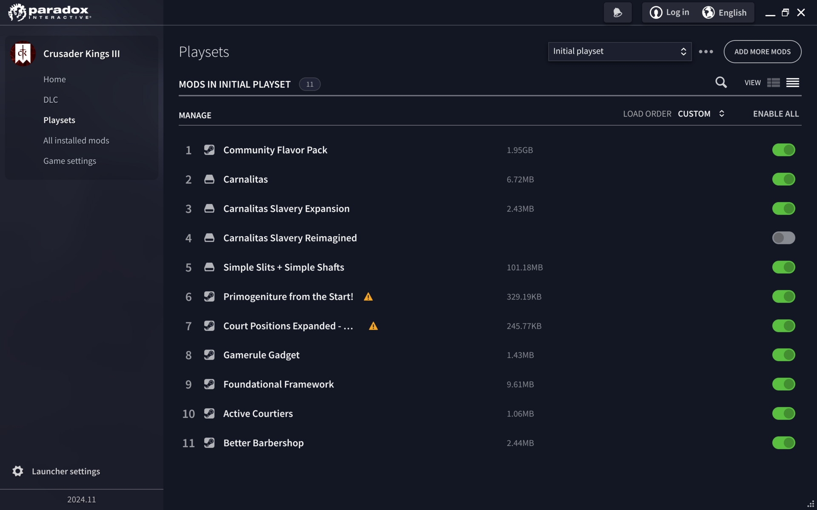
Task: Open the mod search magnifier icon
Action: [721, 82]
